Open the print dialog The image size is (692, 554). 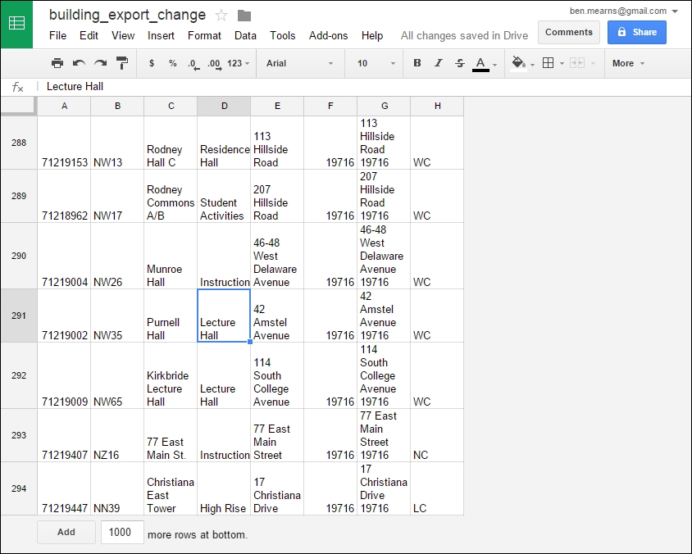click(57, 62)
